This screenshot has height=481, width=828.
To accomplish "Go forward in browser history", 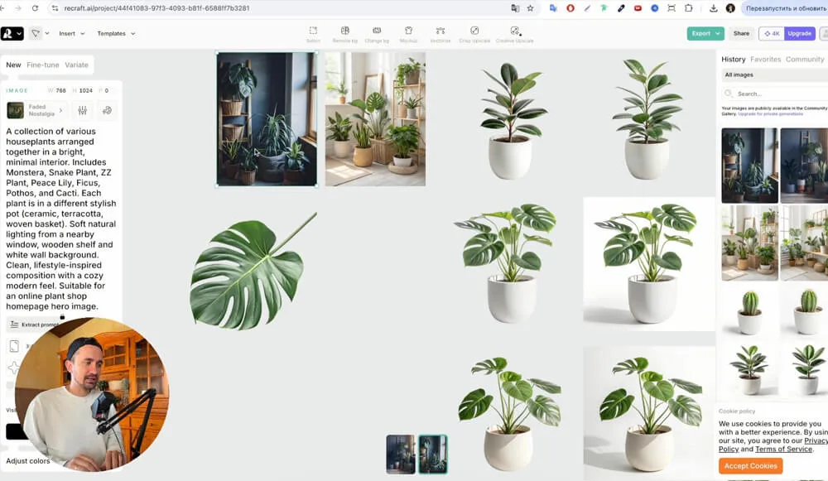I will [x=18, y=8].
